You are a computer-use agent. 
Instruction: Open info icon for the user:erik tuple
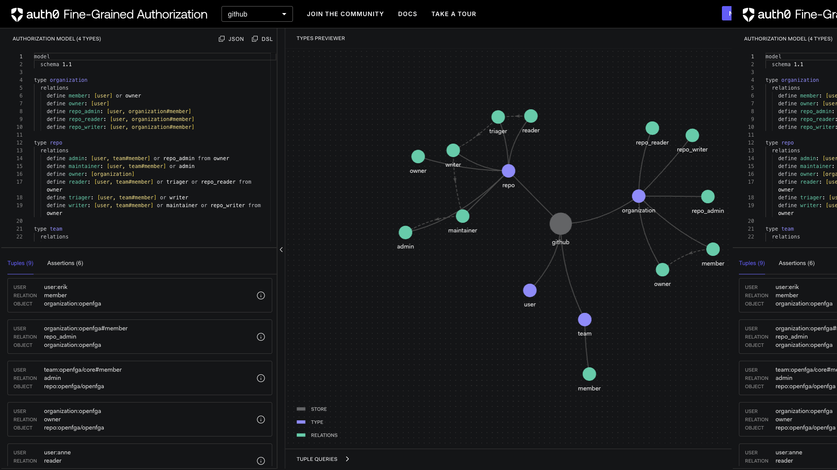point(261,295)
